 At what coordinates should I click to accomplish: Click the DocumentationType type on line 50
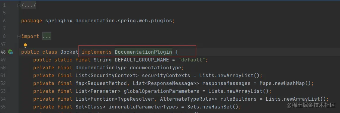coord(101,67)
